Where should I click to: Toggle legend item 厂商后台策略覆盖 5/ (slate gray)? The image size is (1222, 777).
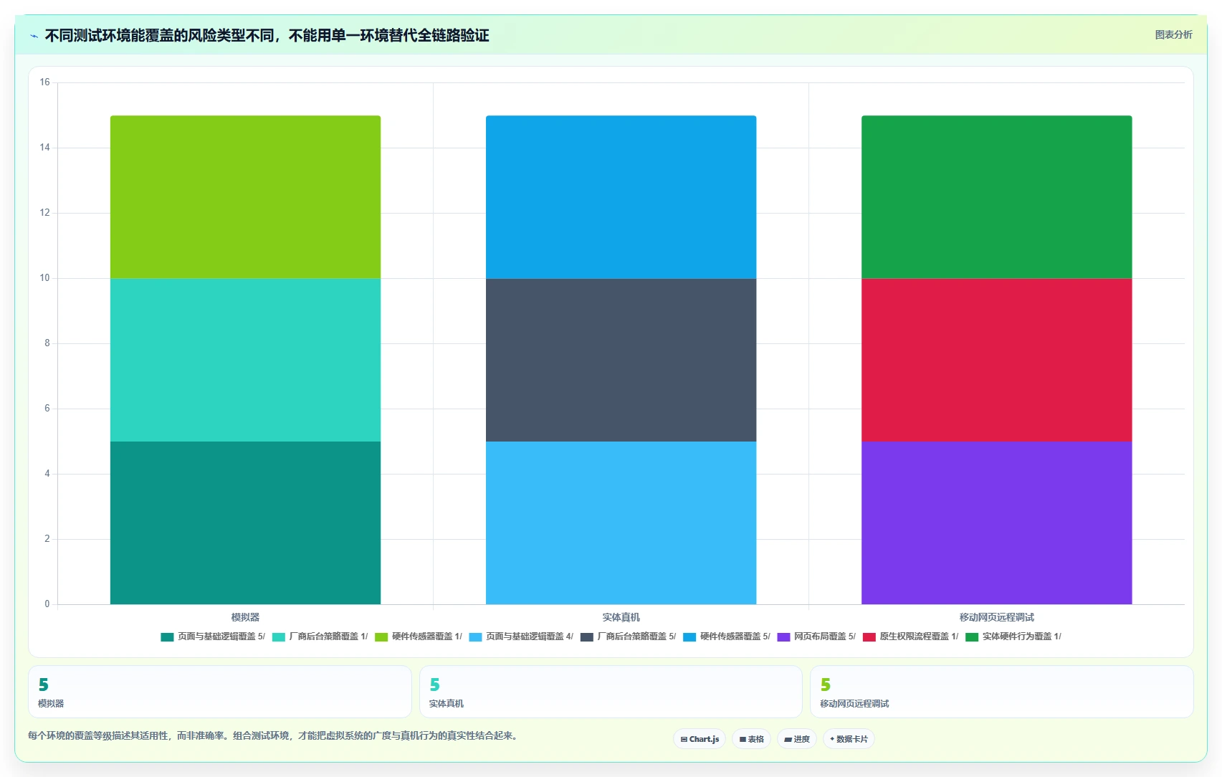(x=629, y=637)
